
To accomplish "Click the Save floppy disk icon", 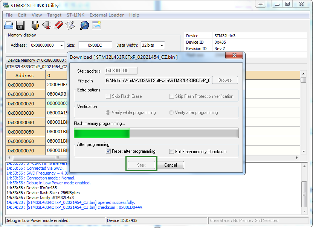I will point(20,26).
